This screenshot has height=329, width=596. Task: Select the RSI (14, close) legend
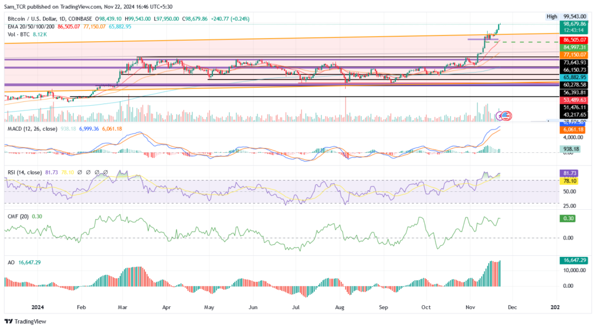point(24,172)
